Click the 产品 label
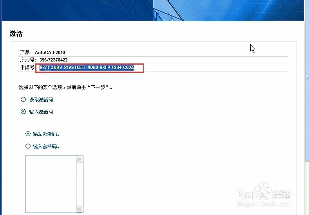The height and width of the screenshot is (215, 309). pyautogui.click(x=25, y=52)
